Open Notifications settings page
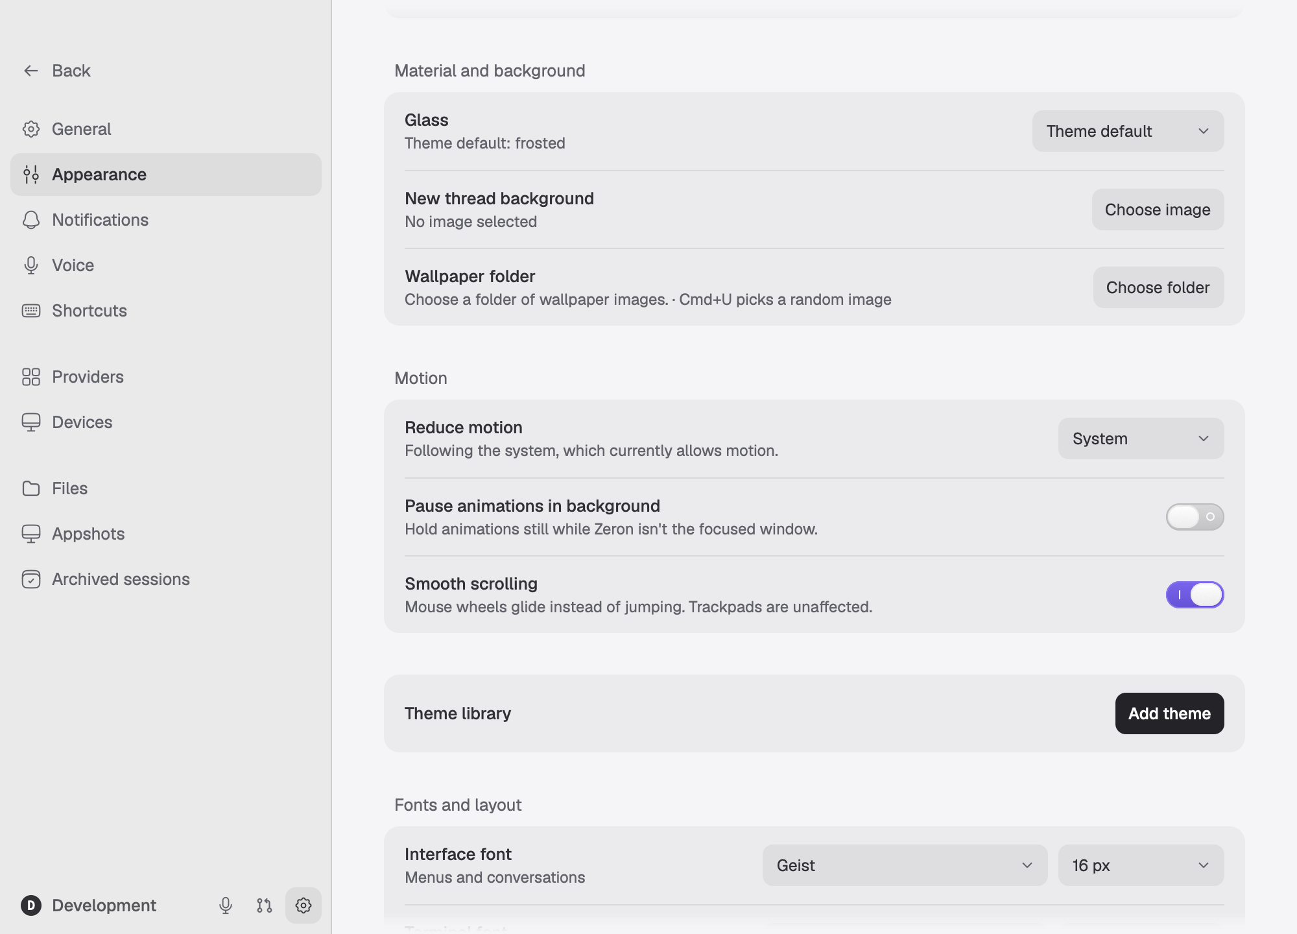The image size is (1297, 934). (166, 220)
